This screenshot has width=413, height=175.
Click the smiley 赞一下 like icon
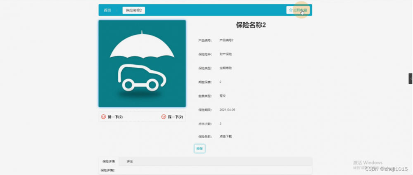(x=104, y=117)
